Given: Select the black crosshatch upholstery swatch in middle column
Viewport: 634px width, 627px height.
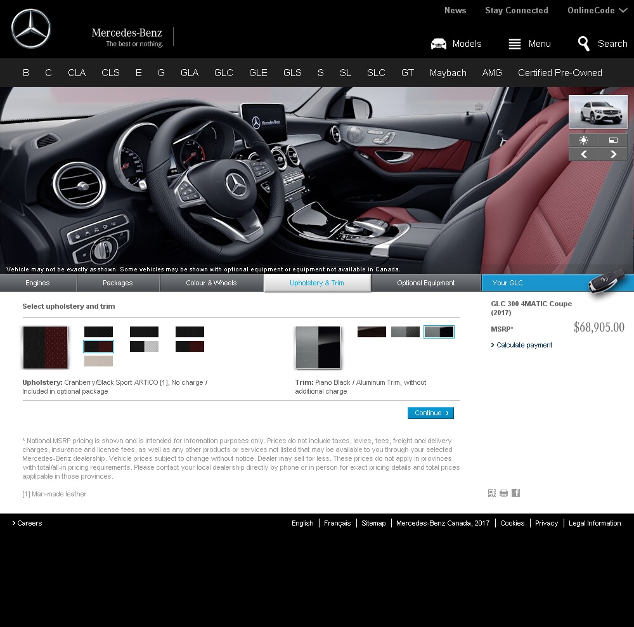Looking at the screenshot, I should (x=145, y=332).
